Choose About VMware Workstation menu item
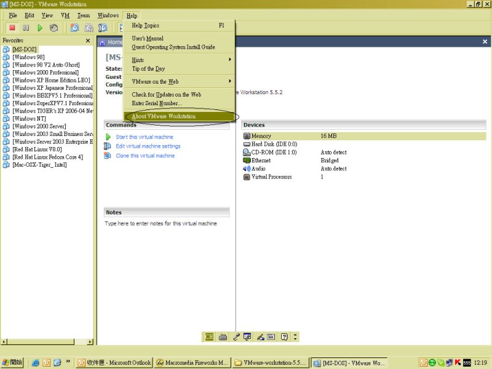This screenshot has height=369, width=492. 180,116
